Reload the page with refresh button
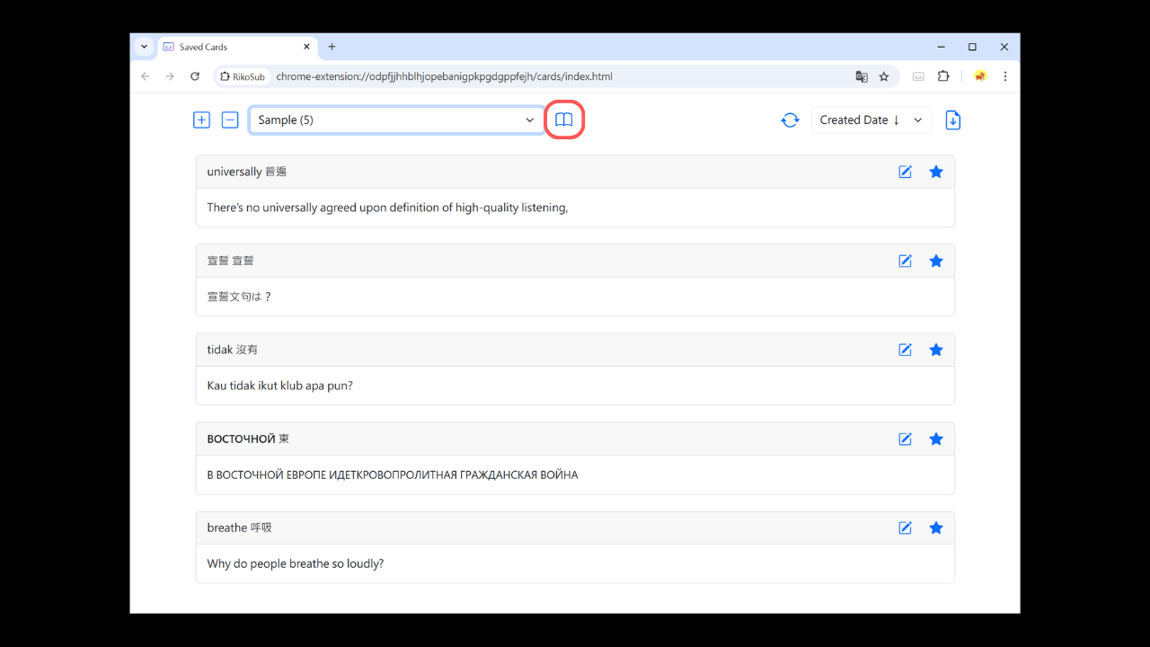1150x647 pixels. [x=195, y=76]
